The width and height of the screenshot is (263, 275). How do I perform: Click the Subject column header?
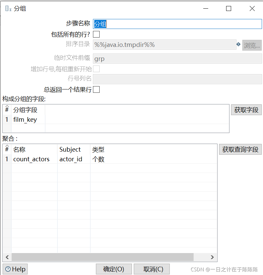(x=74, y=149)
